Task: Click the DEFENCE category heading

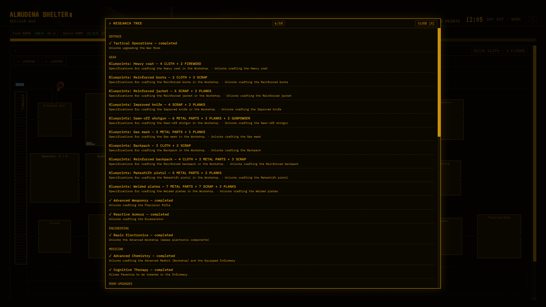Action: point(115,36)
